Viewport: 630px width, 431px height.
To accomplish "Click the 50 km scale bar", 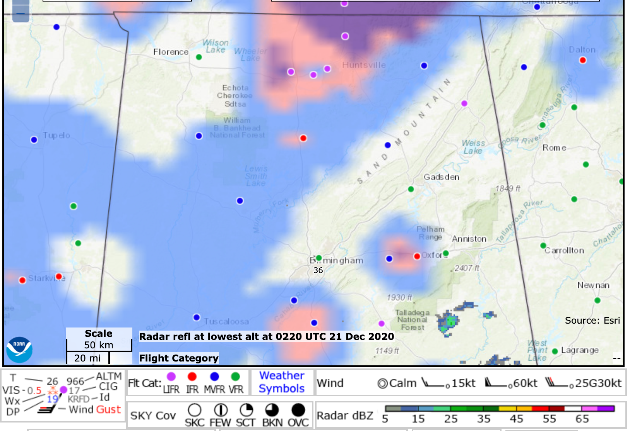I will [99, 345].
